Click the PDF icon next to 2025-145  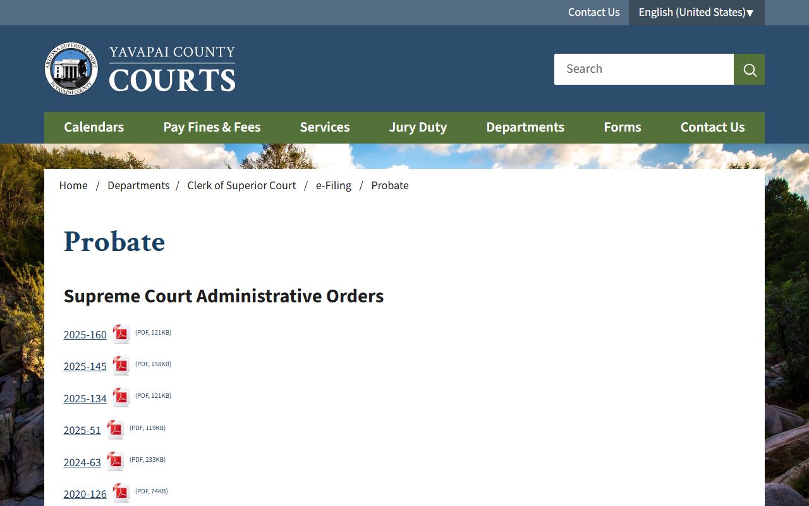121,366
